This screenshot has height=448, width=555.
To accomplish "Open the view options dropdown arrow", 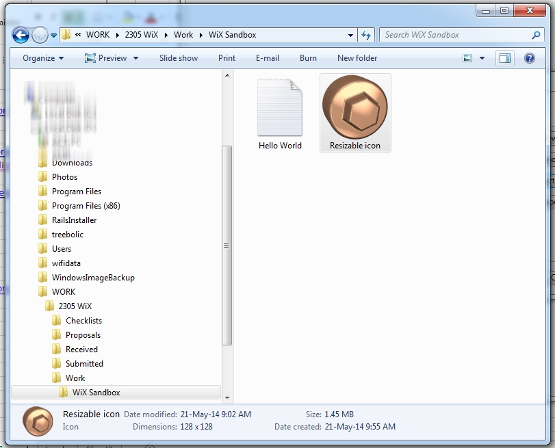I will tap(482, 58).
